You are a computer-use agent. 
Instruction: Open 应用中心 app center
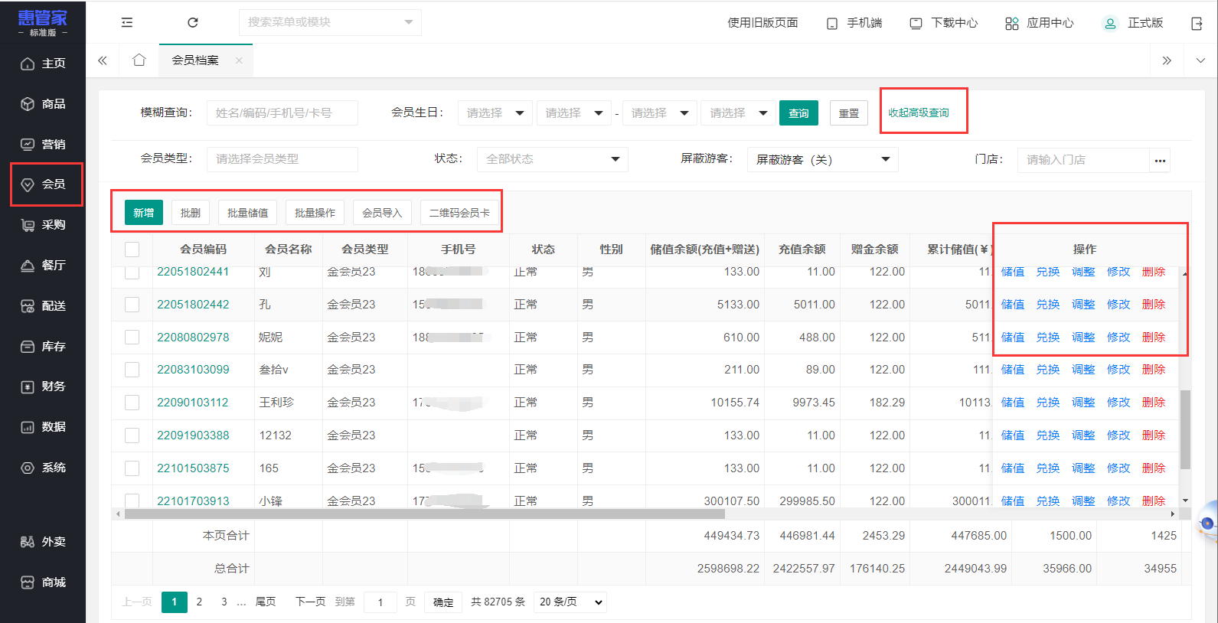[1039, 23]
